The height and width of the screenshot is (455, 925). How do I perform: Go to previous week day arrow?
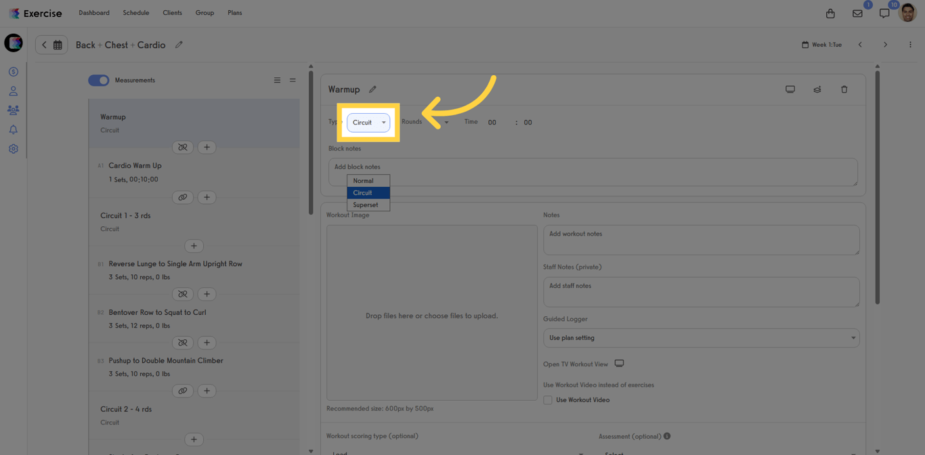pyautogui.click(x=860, y=45)
